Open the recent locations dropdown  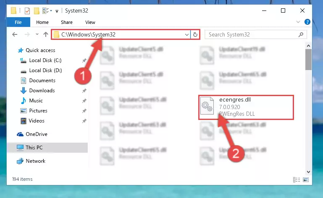click(x=37, y=34)
